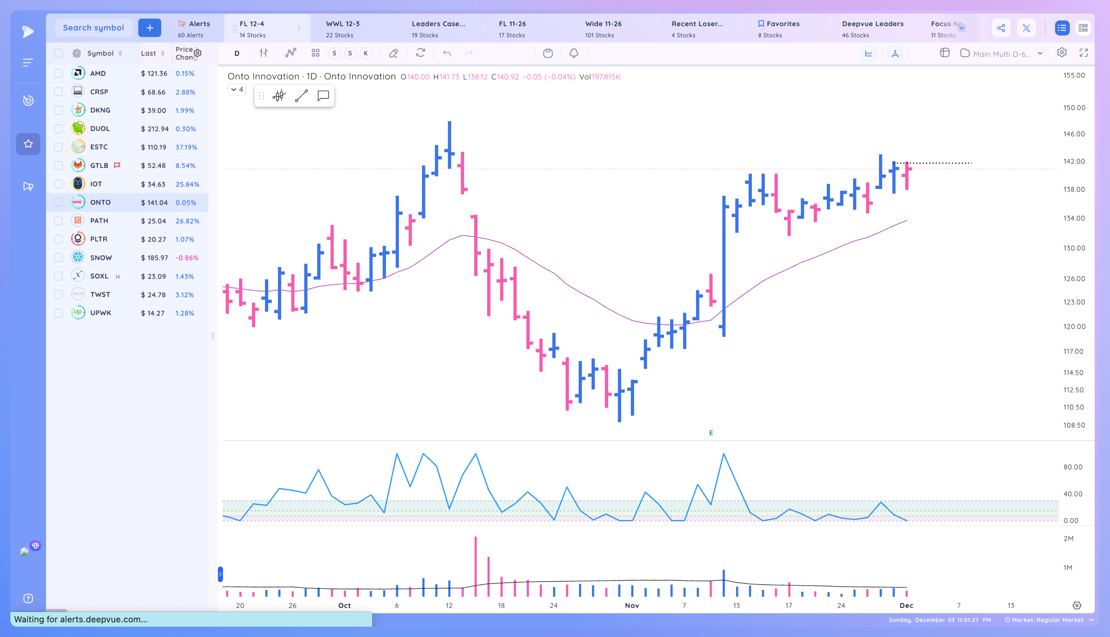The height and width of the screenshot is (637, 1110).
Task: Check the DKNG row checkbox
Action: (x=58, y=110)
